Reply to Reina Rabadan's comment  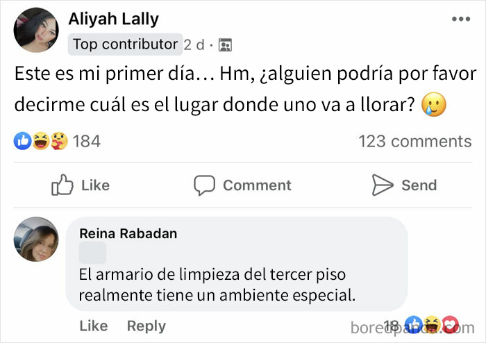(x=146, y=326)
